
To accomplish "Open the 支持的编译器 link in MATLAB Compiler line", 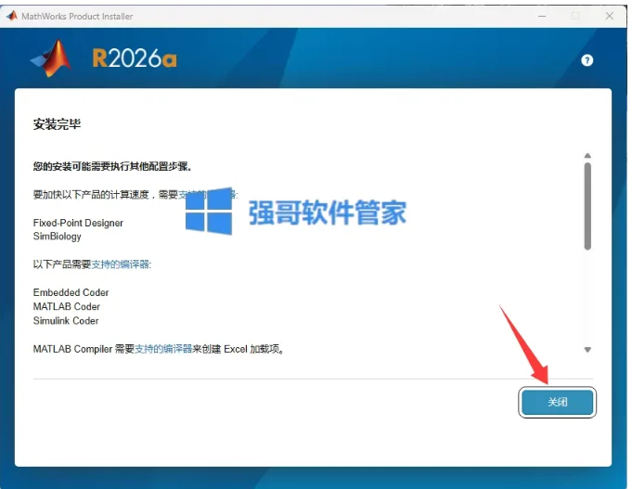I will click(163, 349).
